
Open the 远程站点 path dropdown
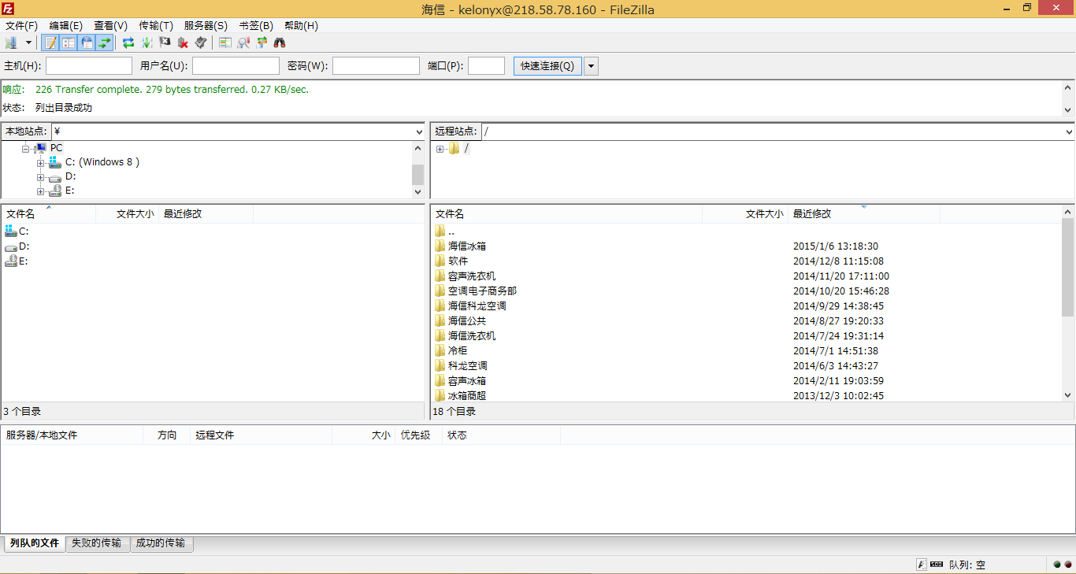click(x=1068, y=131)
